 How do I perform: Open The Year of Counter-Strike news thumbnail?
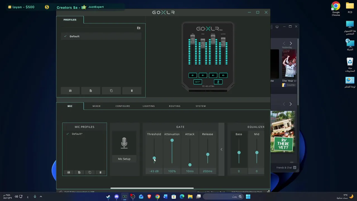coord(289,64)
